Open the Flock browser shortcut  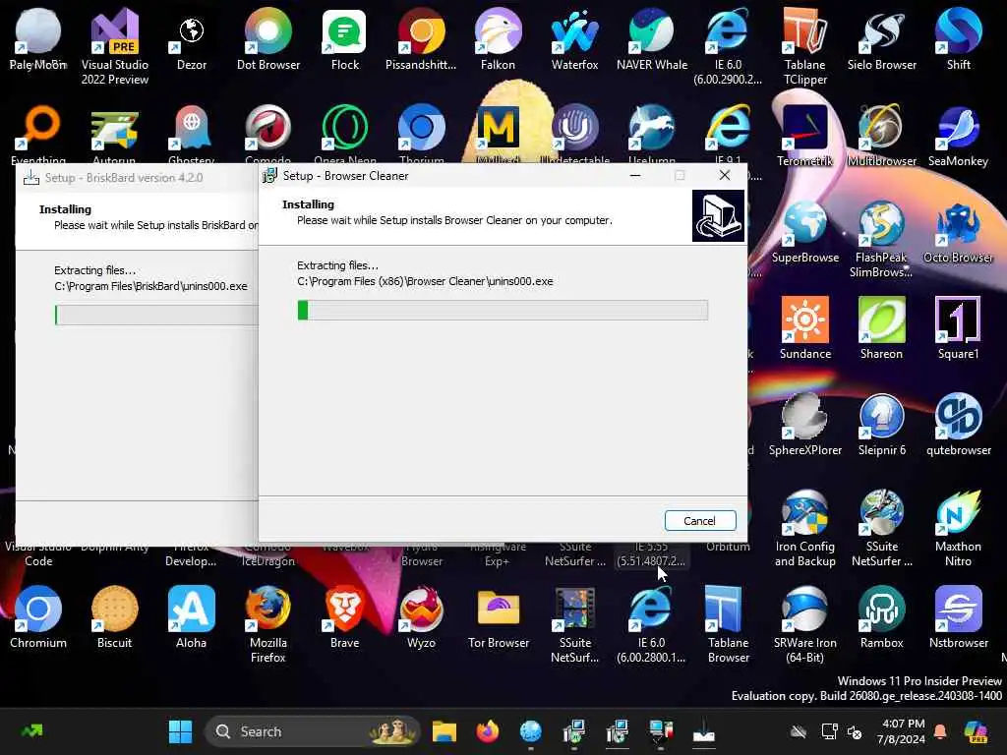pos(345,39)
